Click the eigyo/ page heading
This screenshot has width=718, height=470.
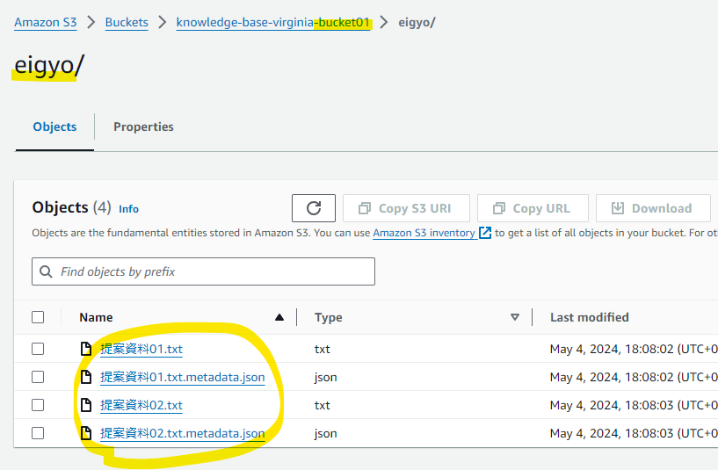(x=49, y=65)
